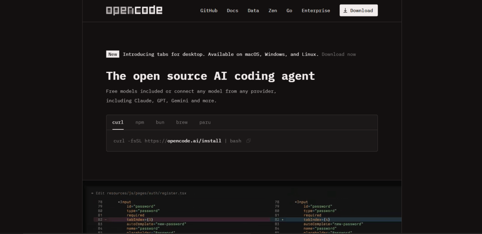Click the curl install command text
This screenshot has height=234, width=482.
[x=177, y=141]
